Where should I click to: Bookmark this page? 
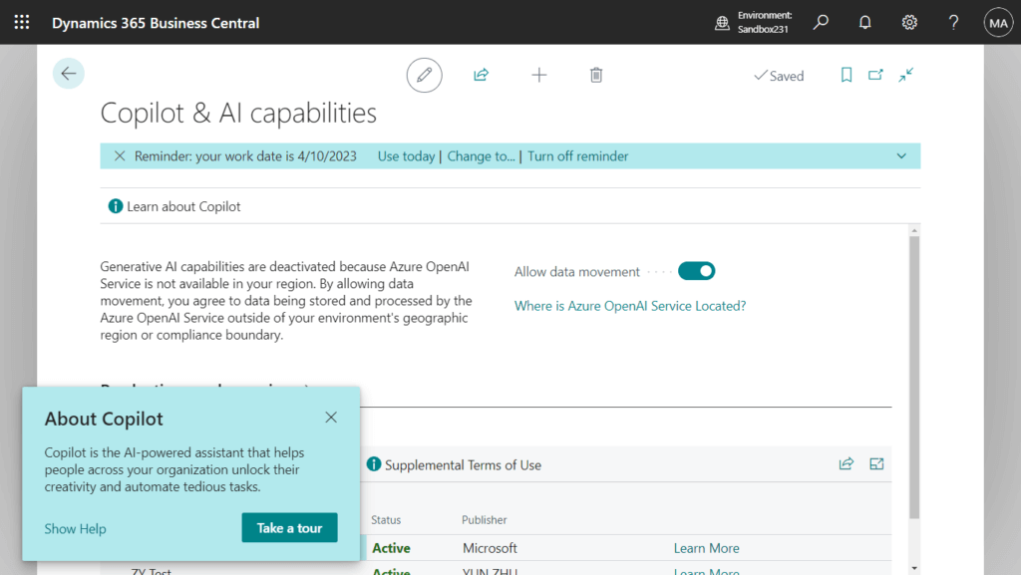(846, 75)
